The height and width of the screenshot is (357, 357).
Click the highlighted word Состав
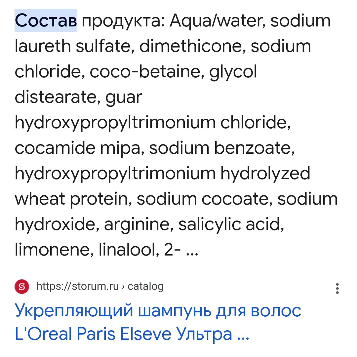tap(46, 20)
